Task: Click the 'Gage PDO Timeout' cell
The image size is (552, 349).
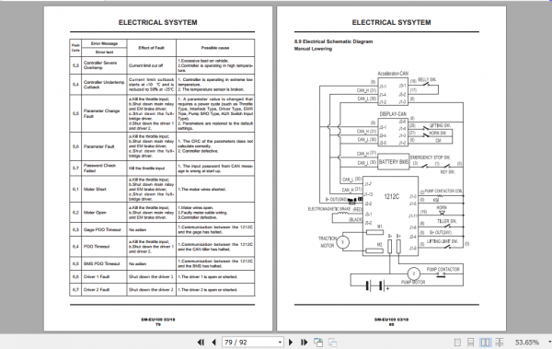Action: [104, 230]
